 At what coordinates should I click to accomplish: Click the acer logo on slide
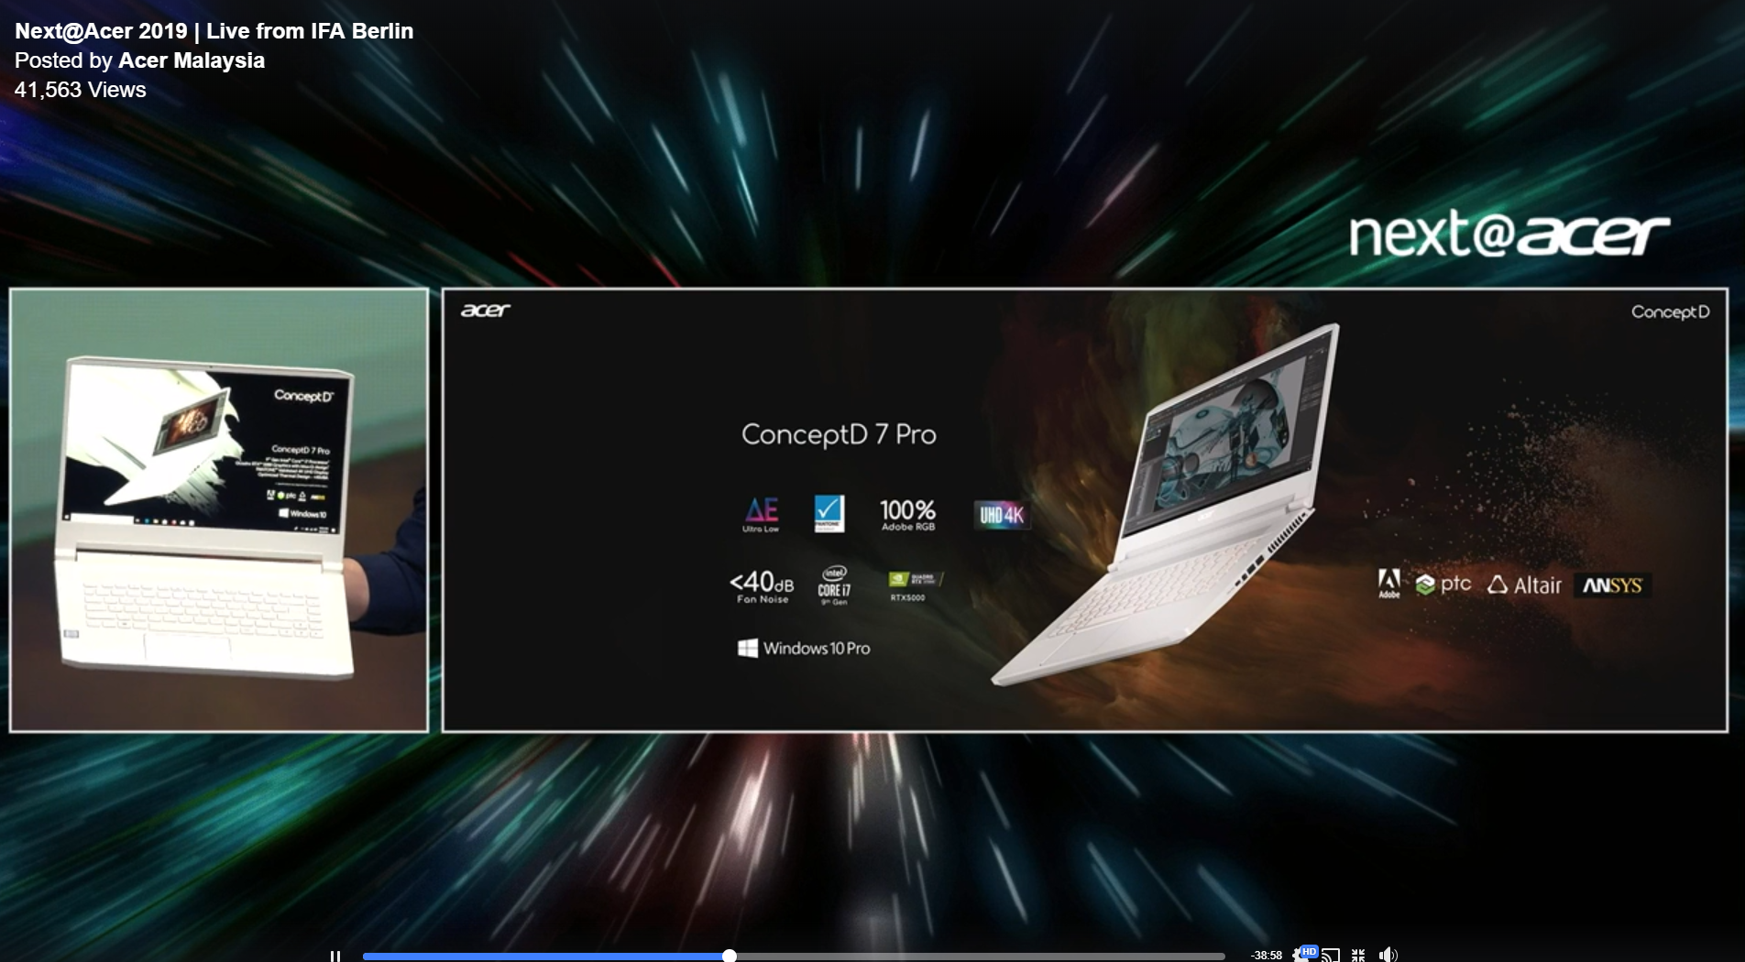486,311
